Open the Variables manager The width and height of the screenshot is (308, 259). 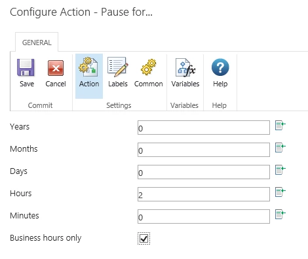[185, 73]
